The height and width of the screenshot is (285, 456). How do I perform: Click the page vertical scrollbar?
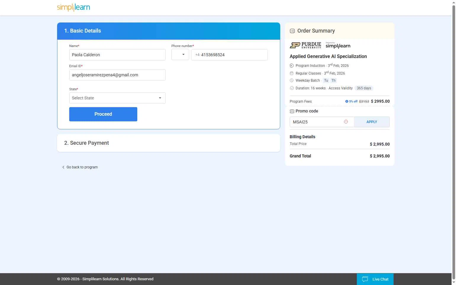[454, 142]
